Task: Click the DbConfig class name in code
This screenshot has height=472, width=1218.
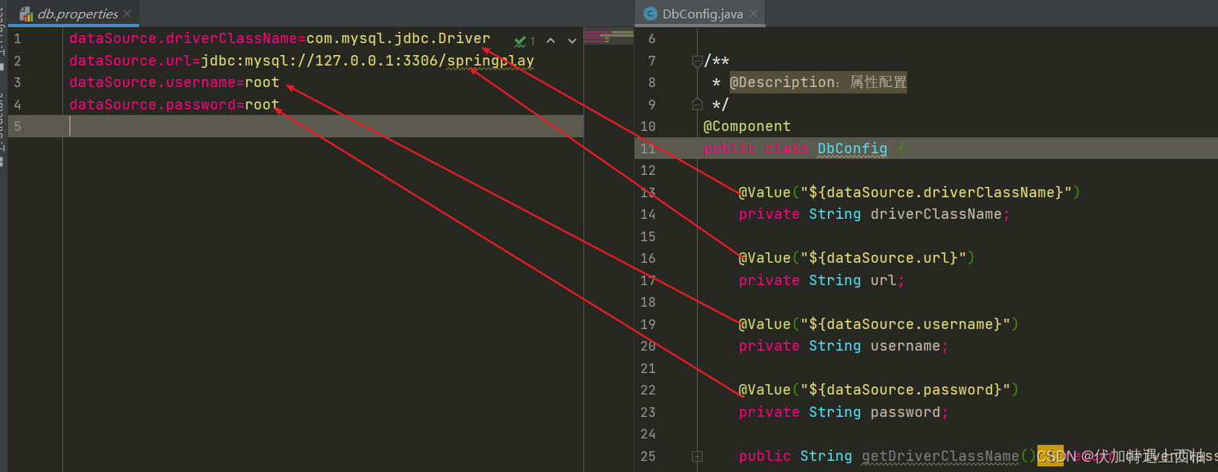Action: tap(853, 149)
